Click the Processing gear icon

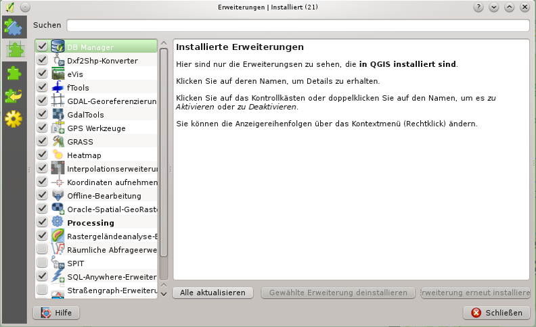pyautogui.click(x=58, y=222)
